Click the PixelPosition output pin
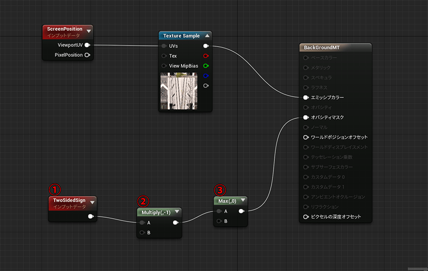Screen dimensions: 428x271 click(x=87, y=55)
